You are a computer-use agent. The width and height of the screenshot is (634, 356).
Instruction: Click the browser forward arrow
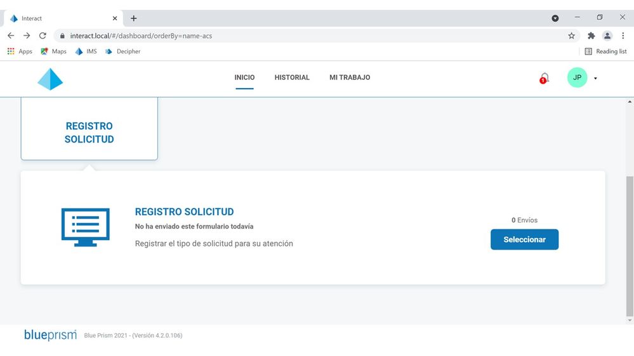[27, 35]
